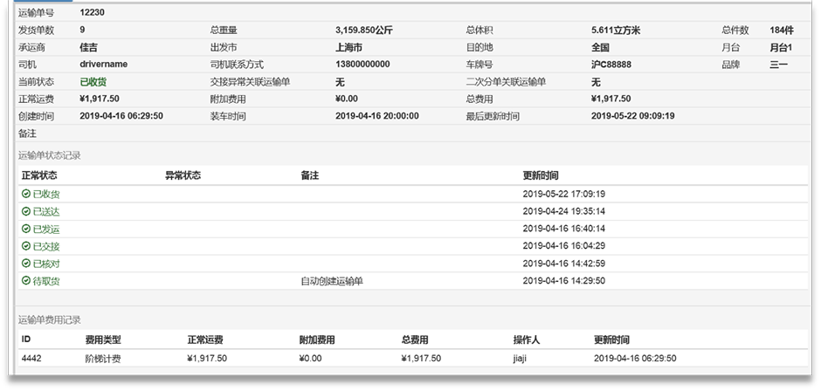The width and height of the screenshot is (821, 391).
Task: Click the check icon beside 待取货 status
Action: [x=26, y=281]
